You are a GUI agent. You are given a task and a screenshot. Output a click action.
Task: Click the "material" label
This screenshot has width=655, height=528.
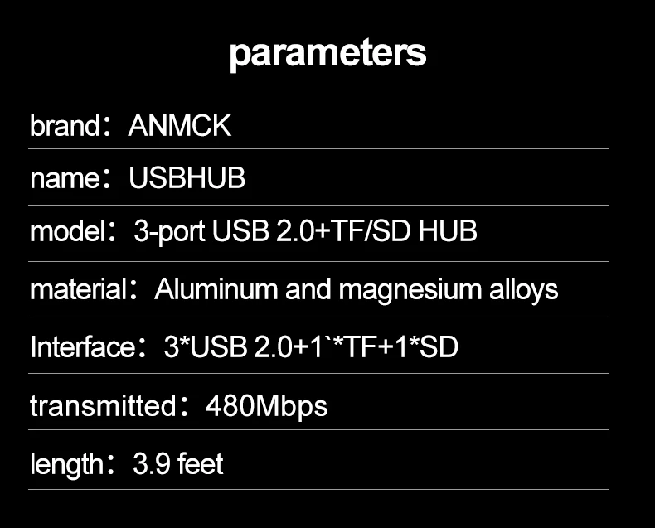77,289
